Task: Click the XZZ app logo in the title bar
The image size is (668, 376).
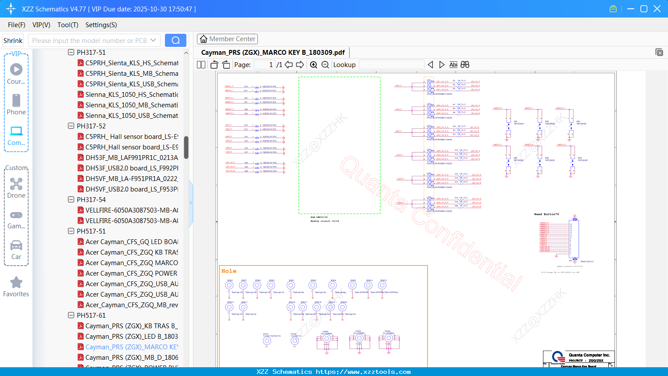Action: (11, 9)
